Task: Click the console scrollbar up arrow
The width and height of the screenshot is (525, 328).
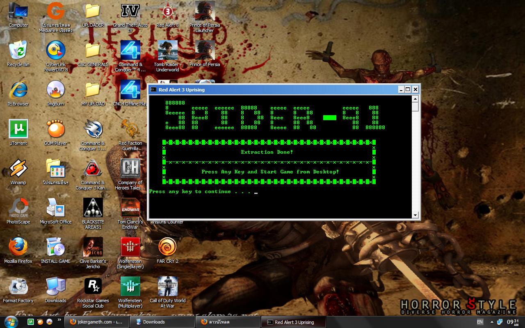Action: tap(415, 99)
